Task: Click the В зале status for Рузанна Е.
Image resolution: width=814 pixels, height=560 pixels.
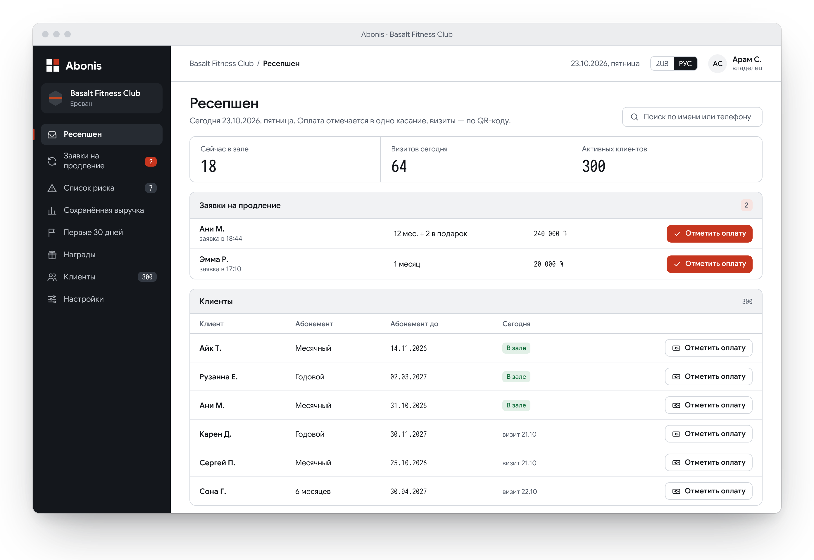Action: tap(516, 376)
